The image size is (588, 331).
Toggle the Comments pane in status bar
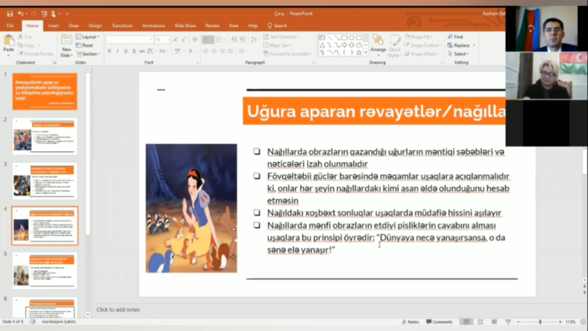point(439,322)
